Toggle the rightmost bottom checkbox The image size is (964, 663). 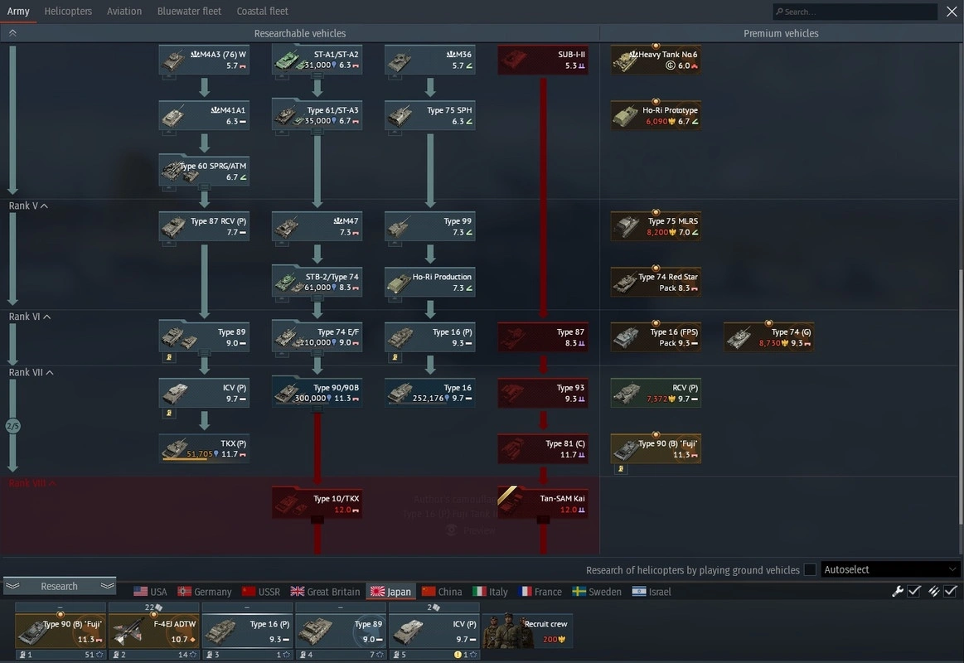tap(951, 591)
